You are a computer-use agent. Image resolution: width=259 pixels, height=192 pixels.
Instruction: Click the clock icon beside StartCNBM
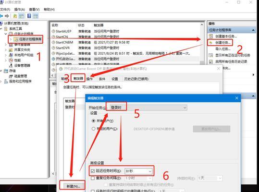tap(53, 42)
